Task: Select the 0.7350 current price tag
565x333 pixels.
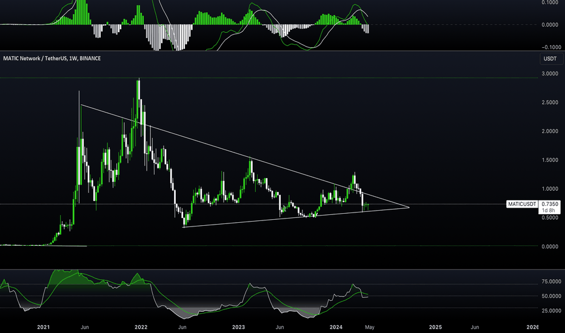Action: point(549,204)
